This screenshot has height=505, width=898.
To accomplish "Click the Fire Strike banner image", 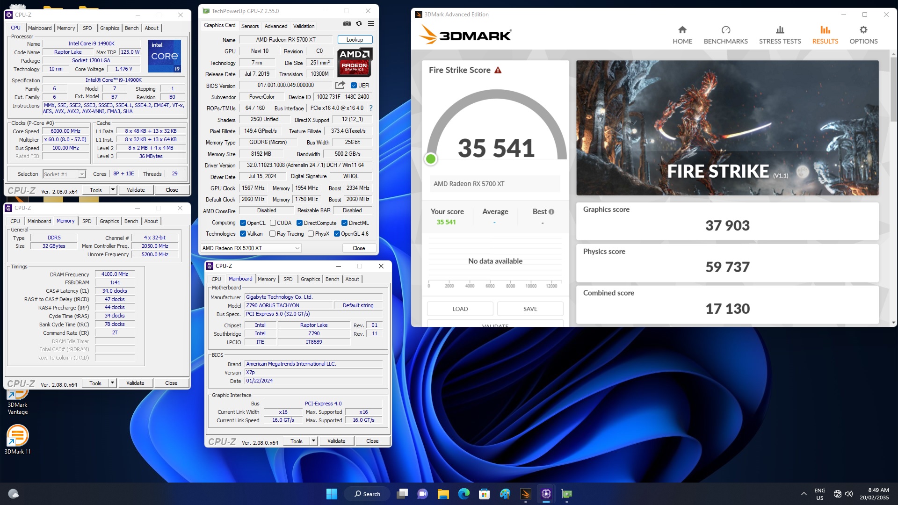I will (x=727, y=128).
